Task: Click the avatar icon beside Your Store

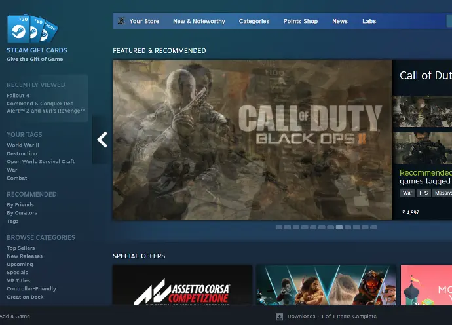Action: click(121, 21)
